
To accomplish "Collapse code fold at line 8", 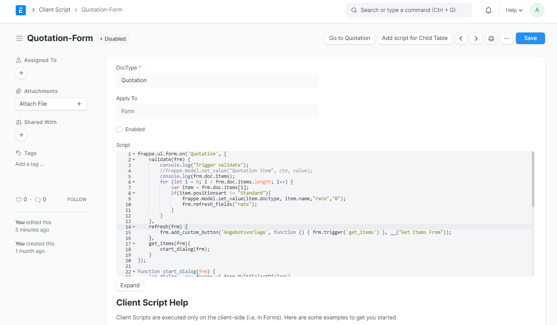I will coord(134,193).
